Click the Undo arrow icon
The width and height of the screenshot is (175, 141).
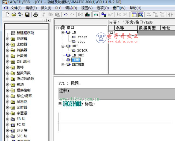tap(66, 14)
